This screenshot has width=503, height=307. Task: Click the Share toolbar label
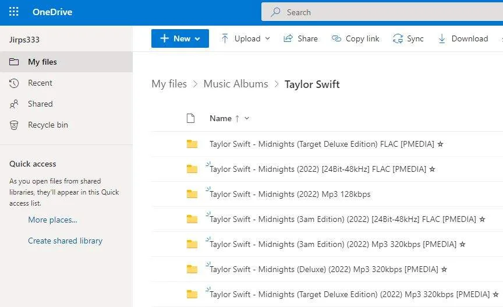point(307,38)
